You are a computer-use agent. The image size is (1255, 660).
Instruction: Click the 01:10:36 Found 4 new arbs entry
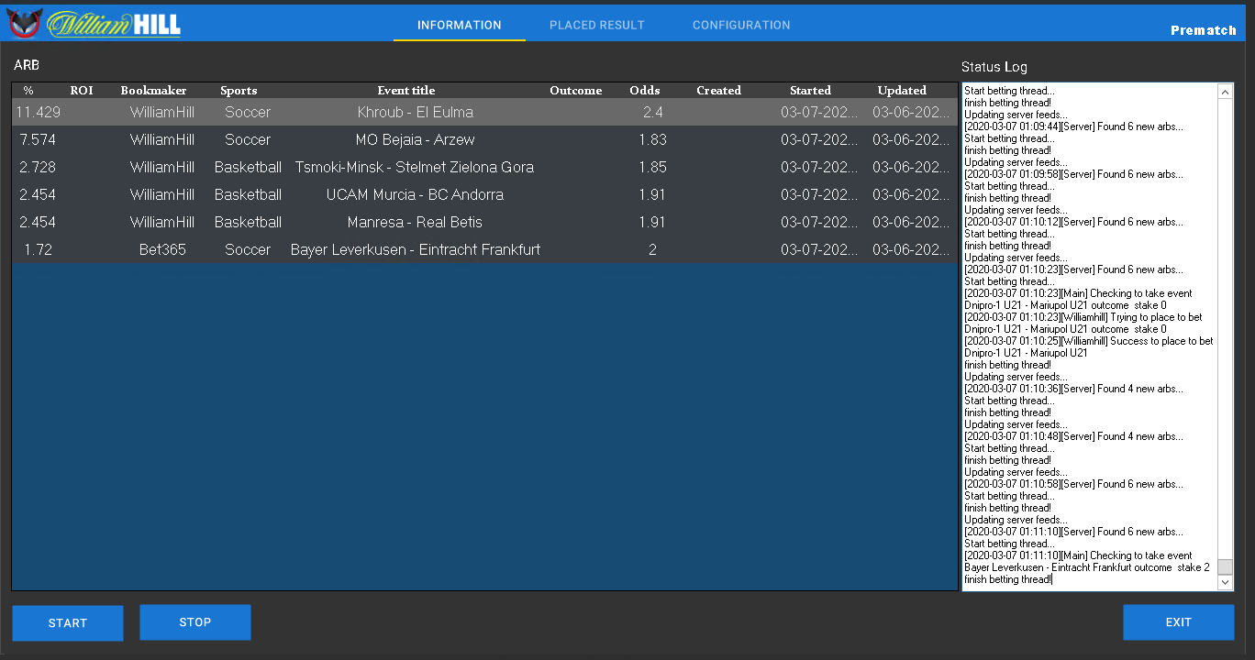pos(1073,389)
